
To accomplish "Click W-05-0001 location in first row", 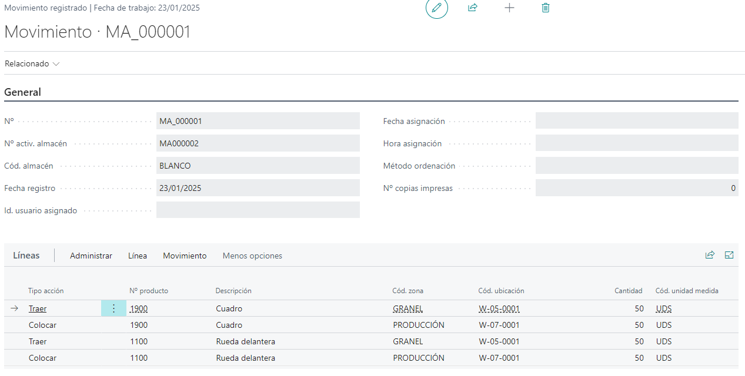I will tap(499, 308).
